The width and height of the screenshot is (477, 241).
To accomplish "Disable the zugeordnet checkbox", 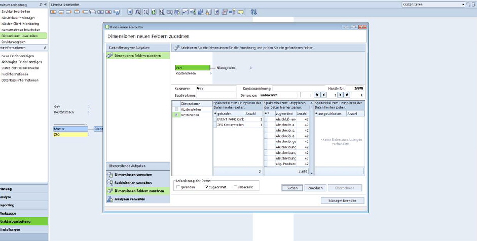I will [x=207, y=187].
